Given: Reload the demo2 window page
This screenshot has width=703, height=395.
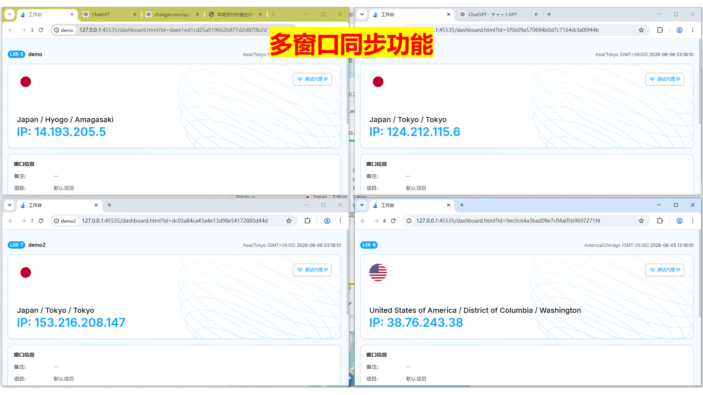Looking at the screenshot, I should 41,221.
